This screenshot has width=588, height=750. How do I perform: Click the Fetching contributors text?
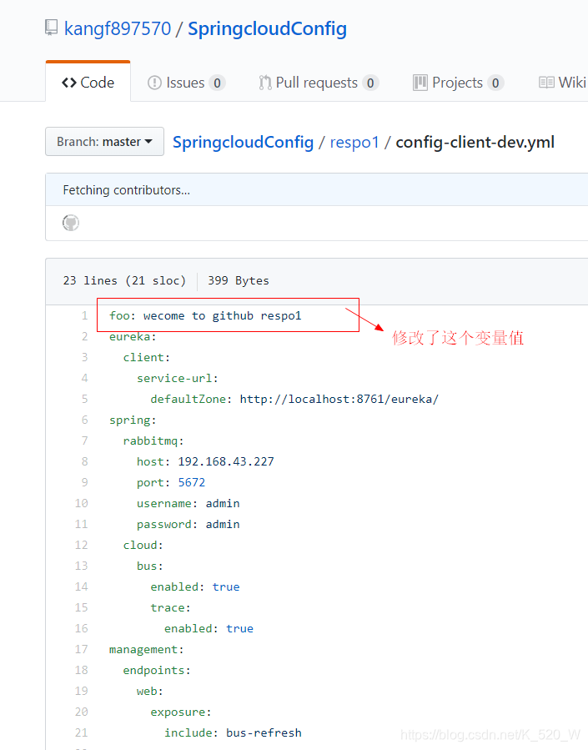tap(126, 190)
